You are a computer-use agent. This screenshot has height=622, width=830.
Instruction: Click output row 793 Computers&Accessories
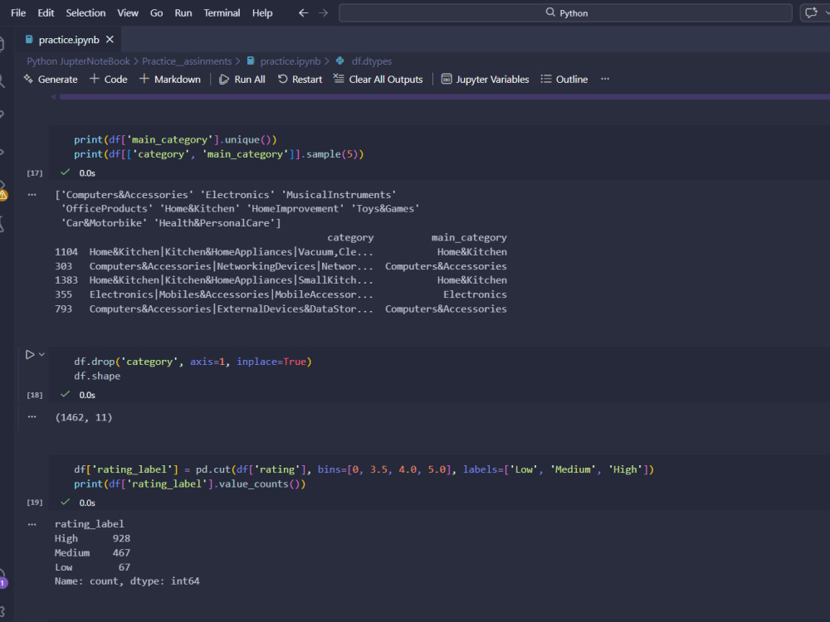click(x=281, y=309)
